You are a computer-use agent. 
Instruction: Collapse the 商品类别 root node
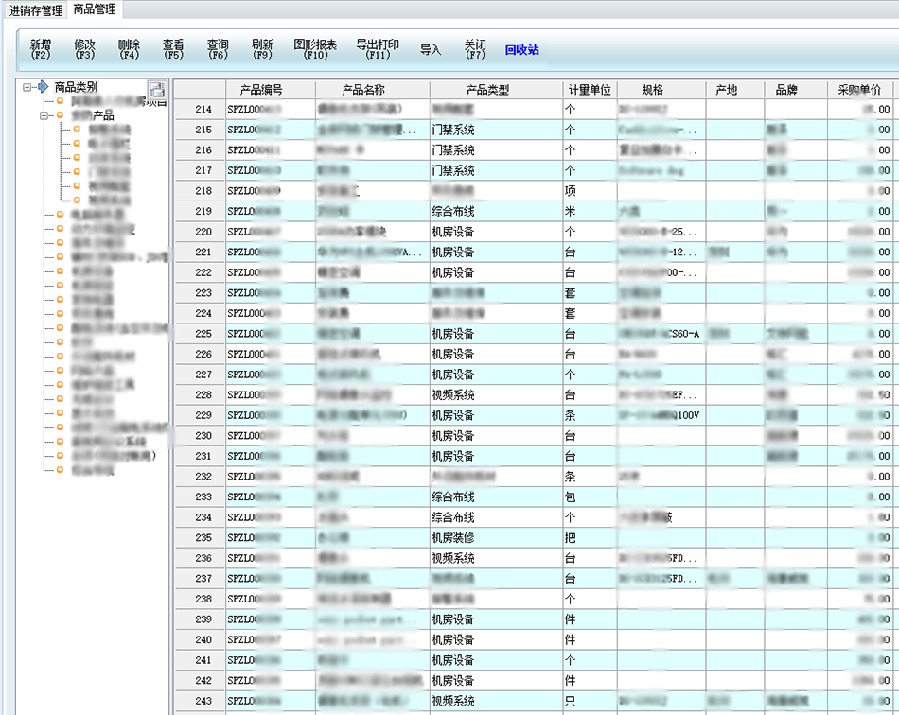(27, 87)
